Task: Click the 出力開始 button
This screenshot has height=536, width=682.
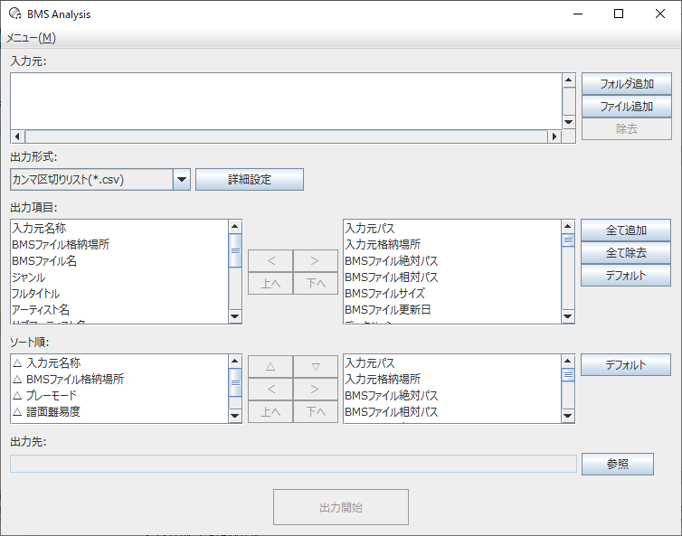Action: coord(341,507)
